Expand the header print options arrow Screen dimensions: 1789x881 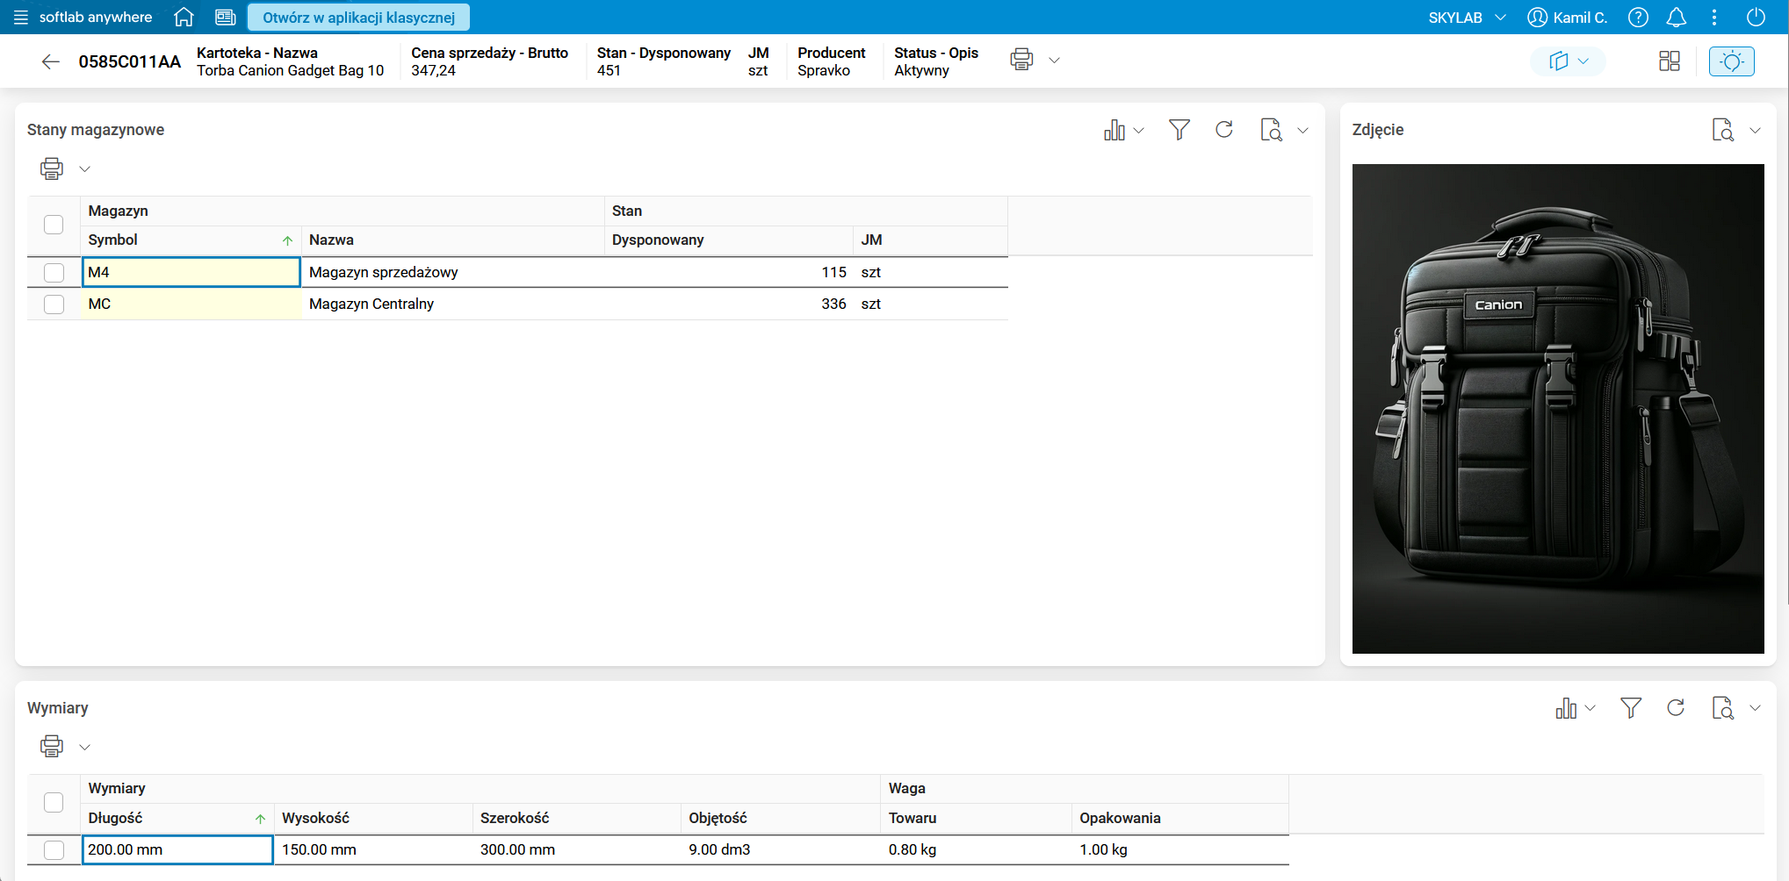click(1055, 61)
